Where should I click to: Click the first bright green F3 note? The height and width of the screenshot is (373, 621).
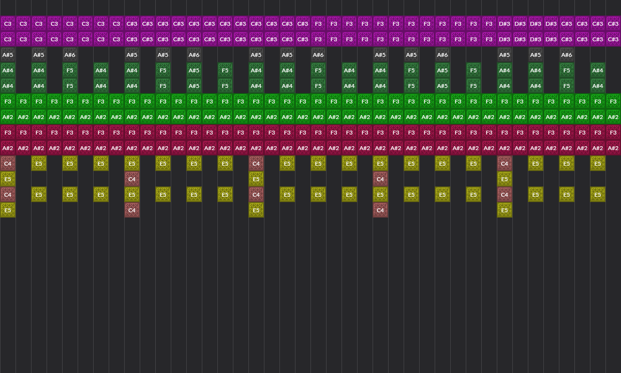click(8, 102)
